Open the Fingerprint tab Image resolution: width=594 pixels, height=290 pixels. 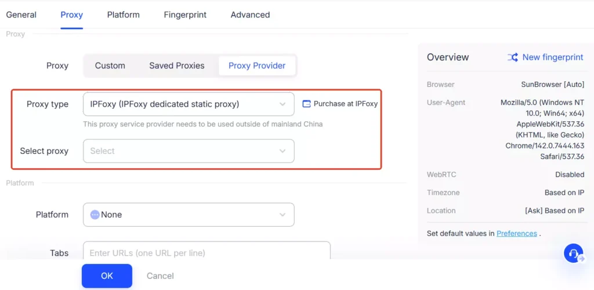(185, 14)
